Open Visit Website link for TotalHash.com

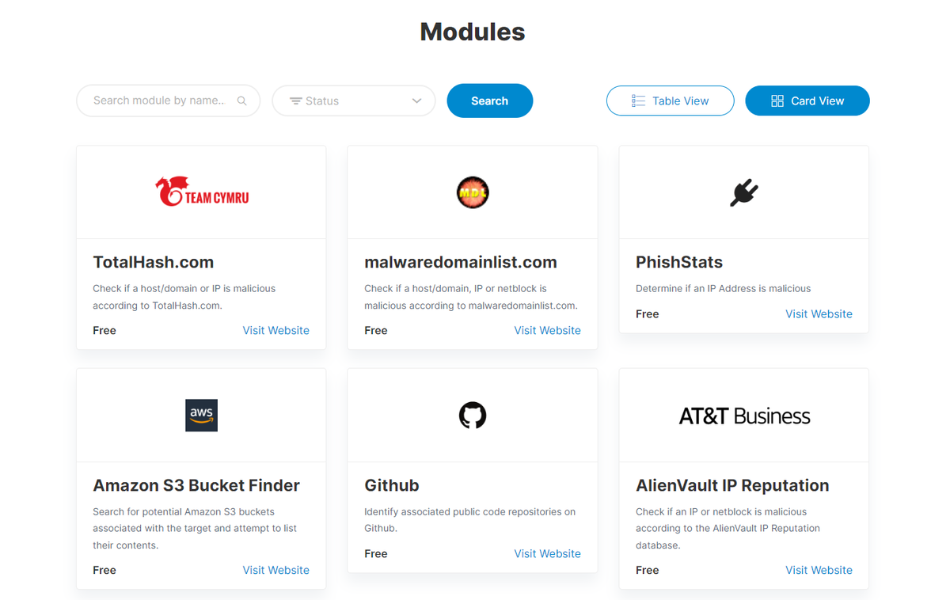click(x=275, y=330)
